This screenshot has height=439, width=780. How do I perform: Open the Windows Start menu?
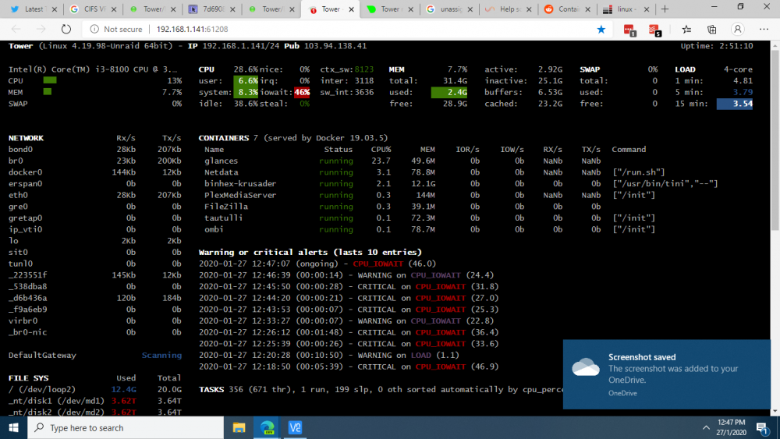click(x=13, y=427)
